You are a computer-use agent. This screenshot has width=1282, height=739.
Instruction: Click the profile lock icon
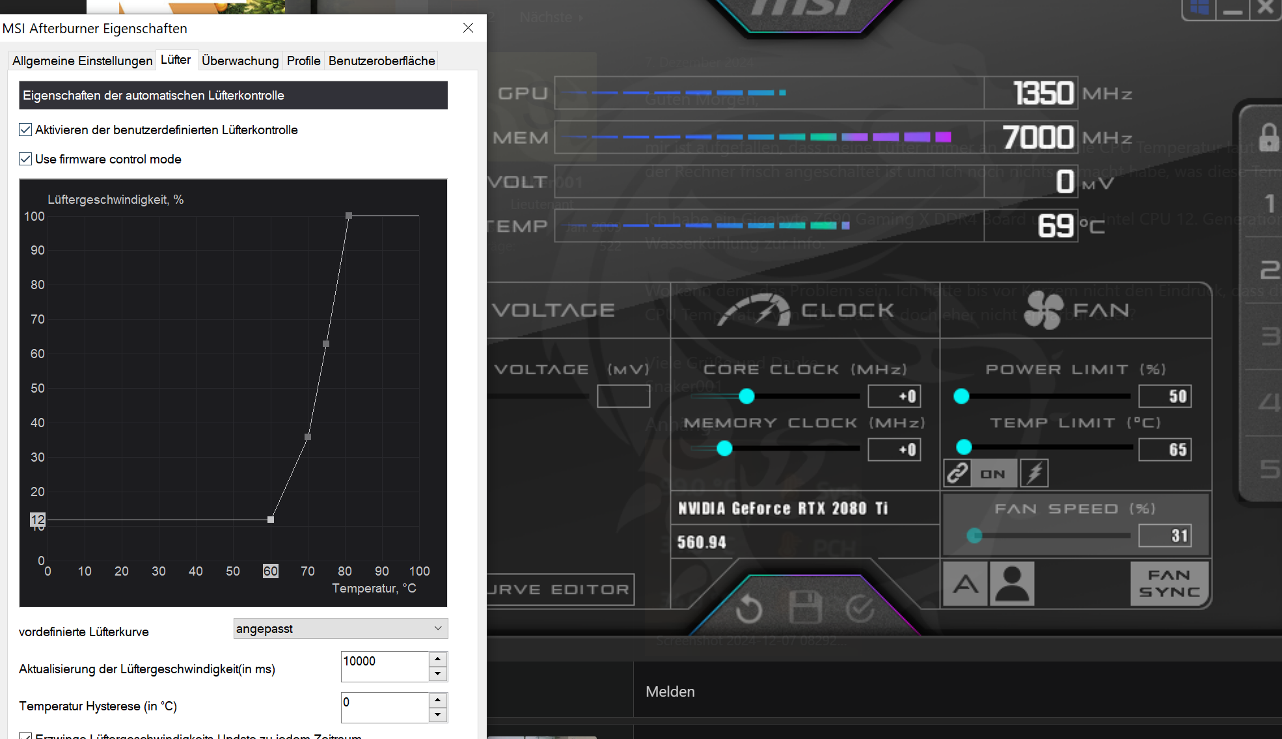[x=1268, y=138]
